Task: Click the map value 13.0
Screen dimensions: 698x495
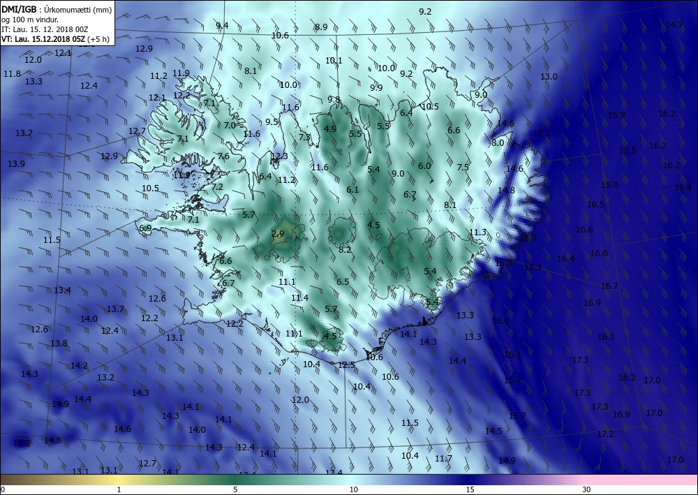Action: [x=549, y=77]
